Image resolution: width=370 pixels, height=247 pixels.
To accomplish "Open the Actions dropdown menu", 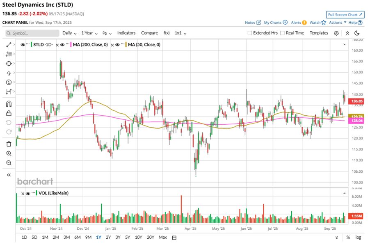I will click(338, 23).
